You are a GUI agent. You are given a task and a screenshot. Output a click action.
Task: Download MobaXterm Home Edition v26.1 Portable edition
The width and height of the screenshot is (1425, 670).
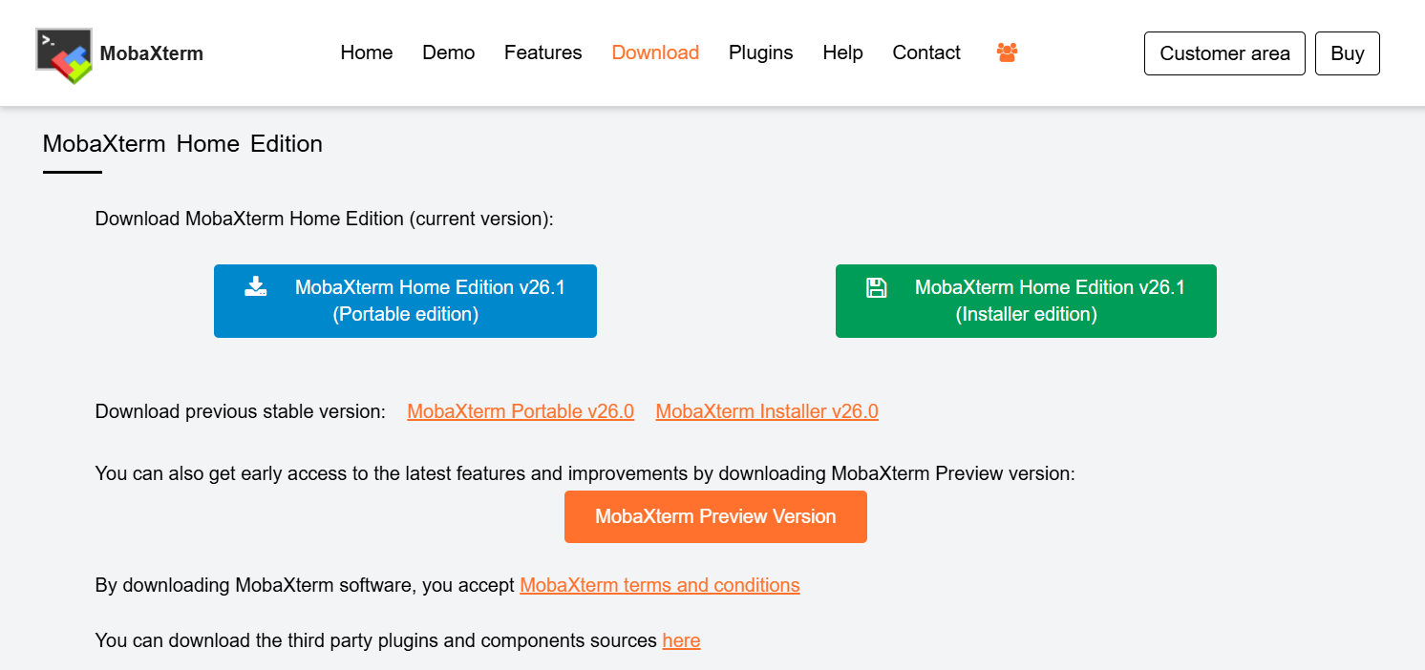click(x=405, y=301)
